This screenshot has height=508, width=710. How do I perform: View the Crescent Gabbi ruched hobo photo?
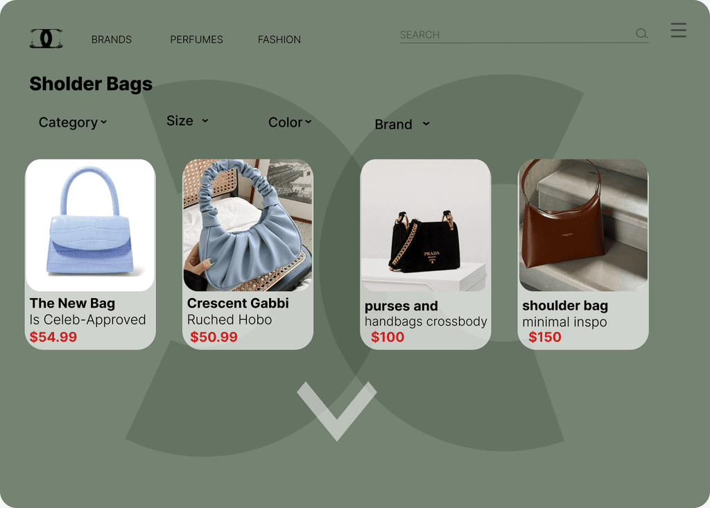248,225
